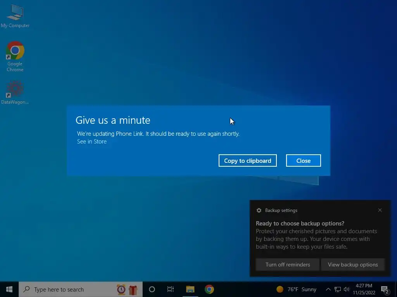The height and width of the screenshot is (297, 397).
Task: Click magnifier icon in search box
Action: pos(26,289)
